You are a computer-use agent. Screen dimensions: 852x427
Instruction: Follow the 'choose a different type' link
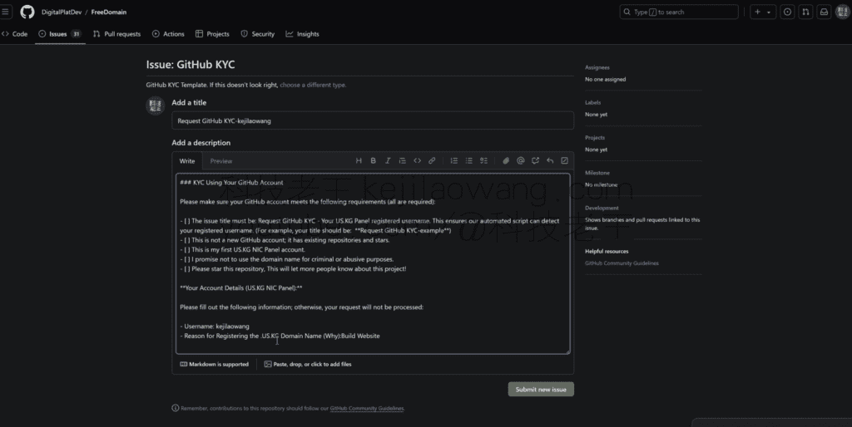click(x=312, y=85)
